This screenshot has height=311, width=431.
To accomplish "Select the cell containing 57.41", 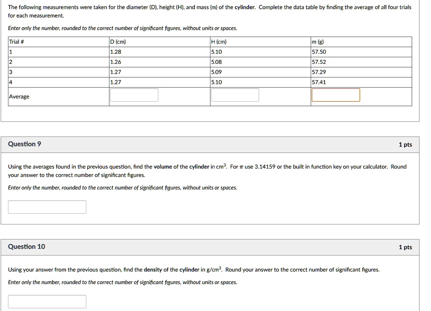I will pyautogui.click(x=319, y=82).
